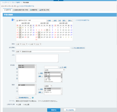Move selected participant up one position
This screenshot has width=117, height=112.
click(x=17, y=72)
